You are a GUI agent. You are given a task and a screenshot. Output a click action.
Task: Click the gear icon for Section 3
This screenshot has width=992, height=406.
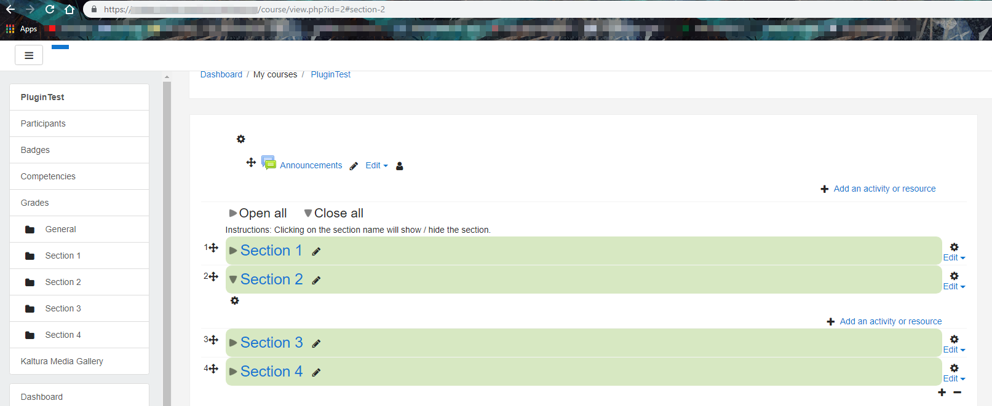click(954, 339)
